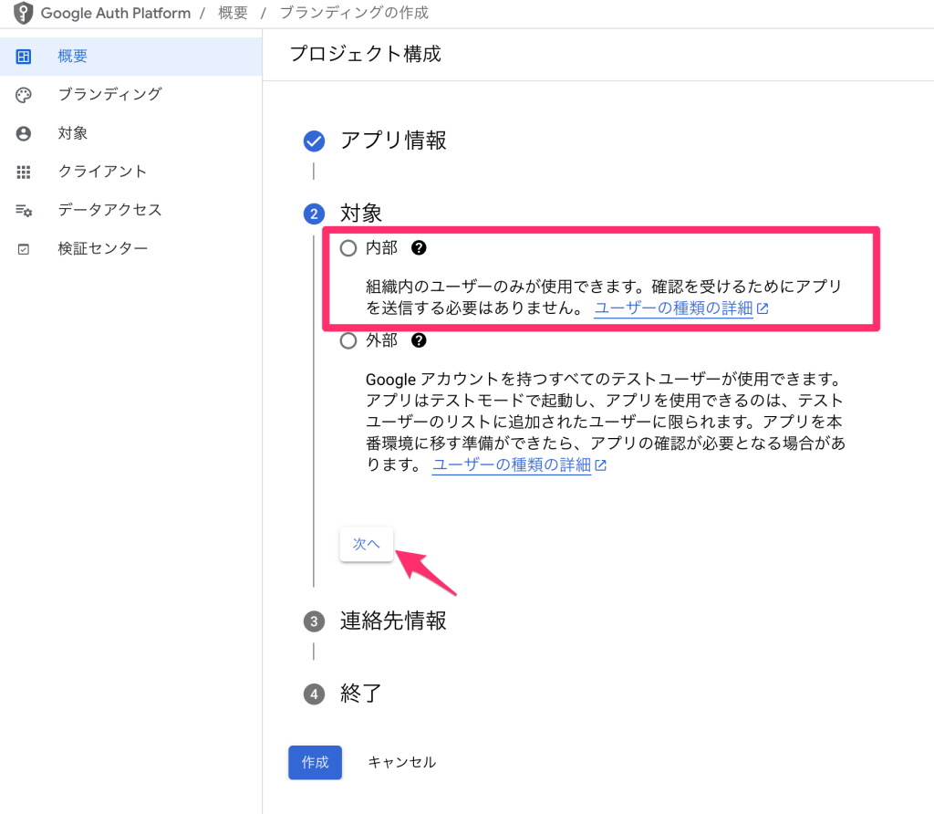This screenshot has height=814, width=934.
Task: Click the クライアント apps grid icon
Action: pos(23,172)
